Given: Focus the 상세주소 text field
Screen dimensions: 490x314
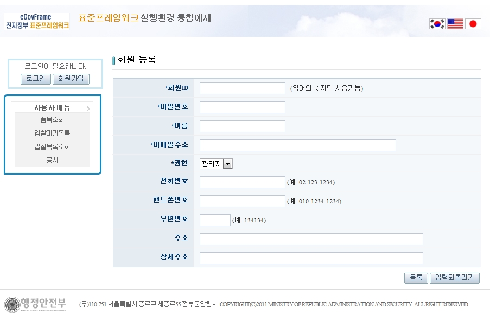Looking at the screenshot, I should [311, 258].
